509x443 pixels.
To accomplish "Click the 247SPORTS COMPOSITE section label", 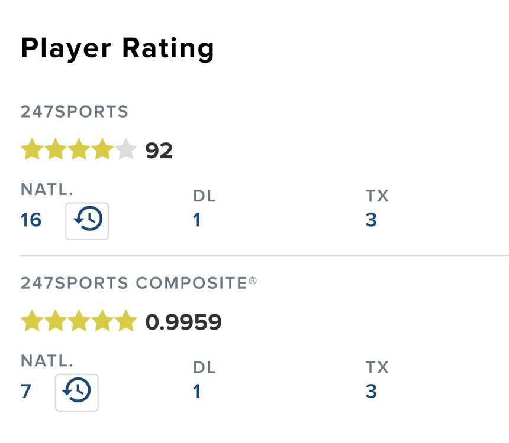I will [138, 283].
